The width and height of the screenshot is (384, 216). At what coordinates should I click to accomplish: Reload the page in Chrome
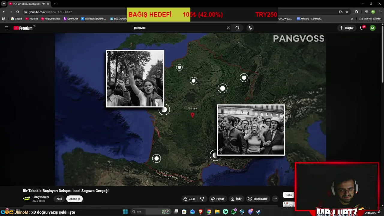click(x=18, y=12)
